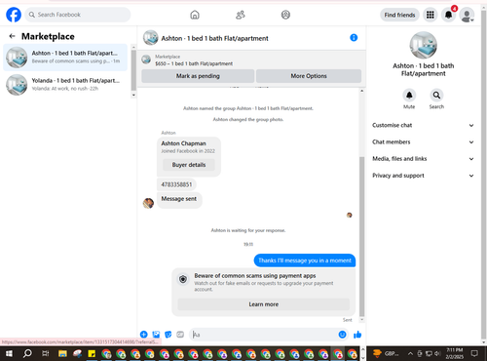Open the account profile picture menu
The height and width of the screenshot is (361, 487).
tap(467, 16)
